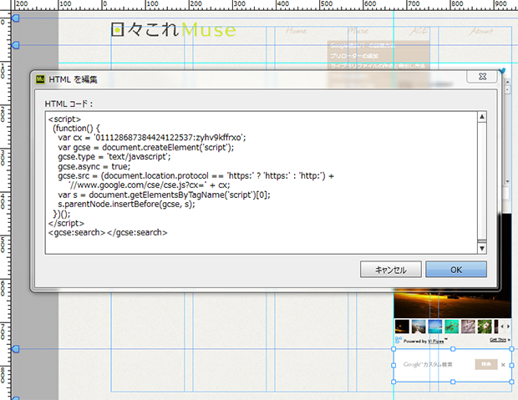Click the line 'gcse.async = true;'
This screenshot has width=518, height=400.
point(94,166)
